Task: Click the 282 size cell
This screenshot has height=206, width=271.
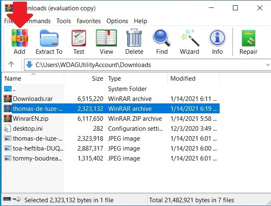Action: coord(98,129)
